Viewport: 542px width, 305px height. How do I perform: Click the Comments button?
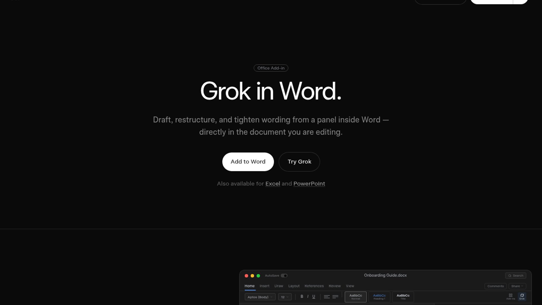(x=495, y=286)
